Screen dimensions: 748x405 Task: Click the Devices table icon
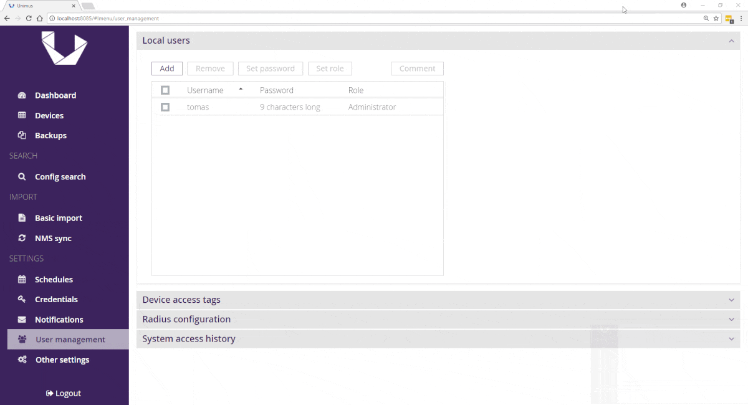point(22,115)
